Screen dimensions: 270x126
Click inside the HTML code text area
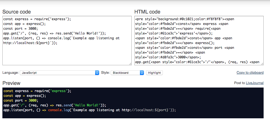[x=199, y=41]
